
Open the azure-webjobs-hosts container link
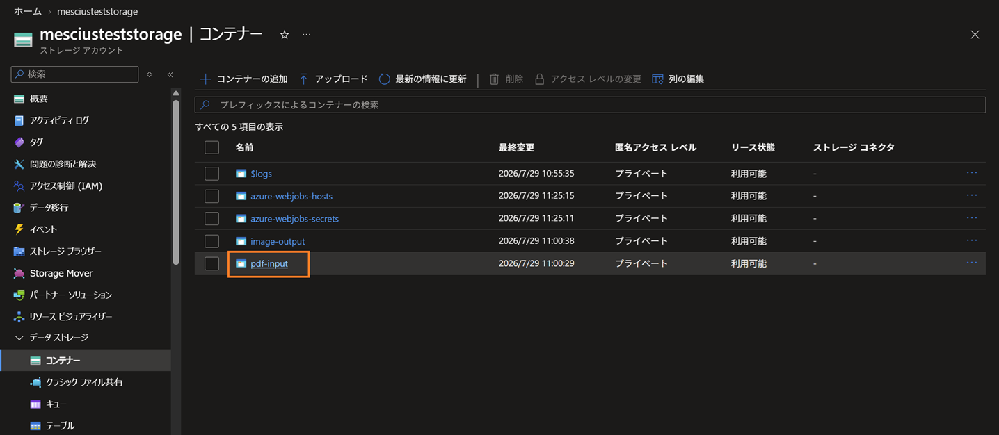tap(291, 197)
